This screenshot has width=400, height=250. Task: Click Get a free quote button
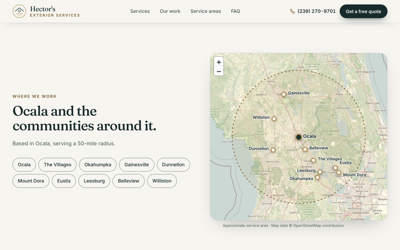tap(363, 11)
